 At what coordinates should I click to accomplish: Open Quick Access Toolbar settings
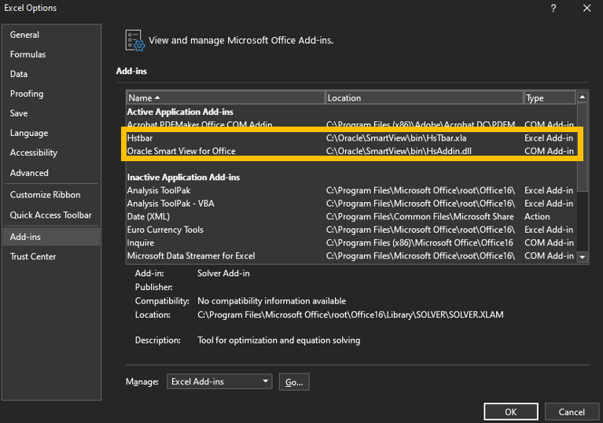(x=50, y=215)
